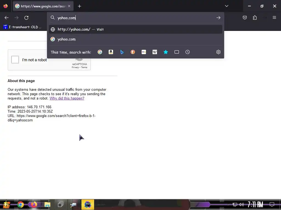
Task: Open the notification center icon
Action: click(x=272, y=205)
